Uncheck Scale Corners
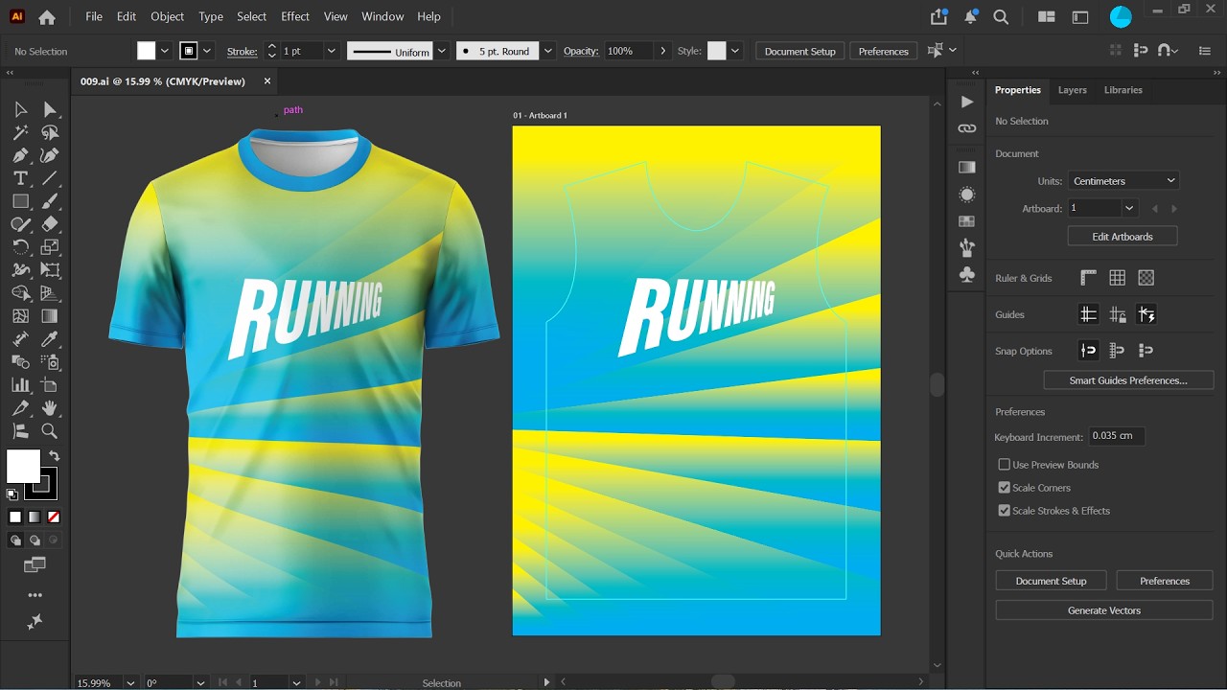 (x=1005, y=488)
